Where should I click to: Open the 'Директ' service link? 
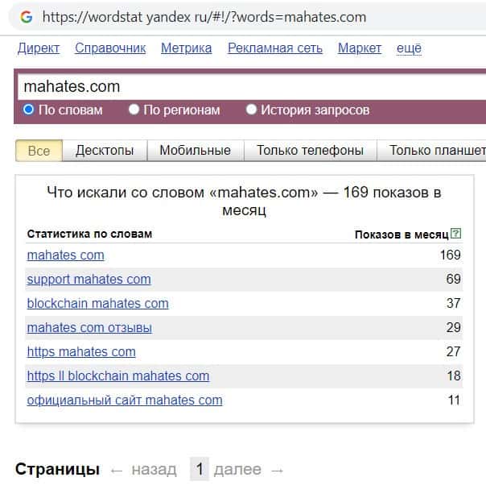(39, 48)
